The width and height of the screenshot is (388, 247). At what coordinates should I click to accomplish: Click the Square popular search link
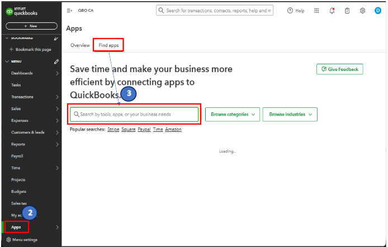[129, 129]
